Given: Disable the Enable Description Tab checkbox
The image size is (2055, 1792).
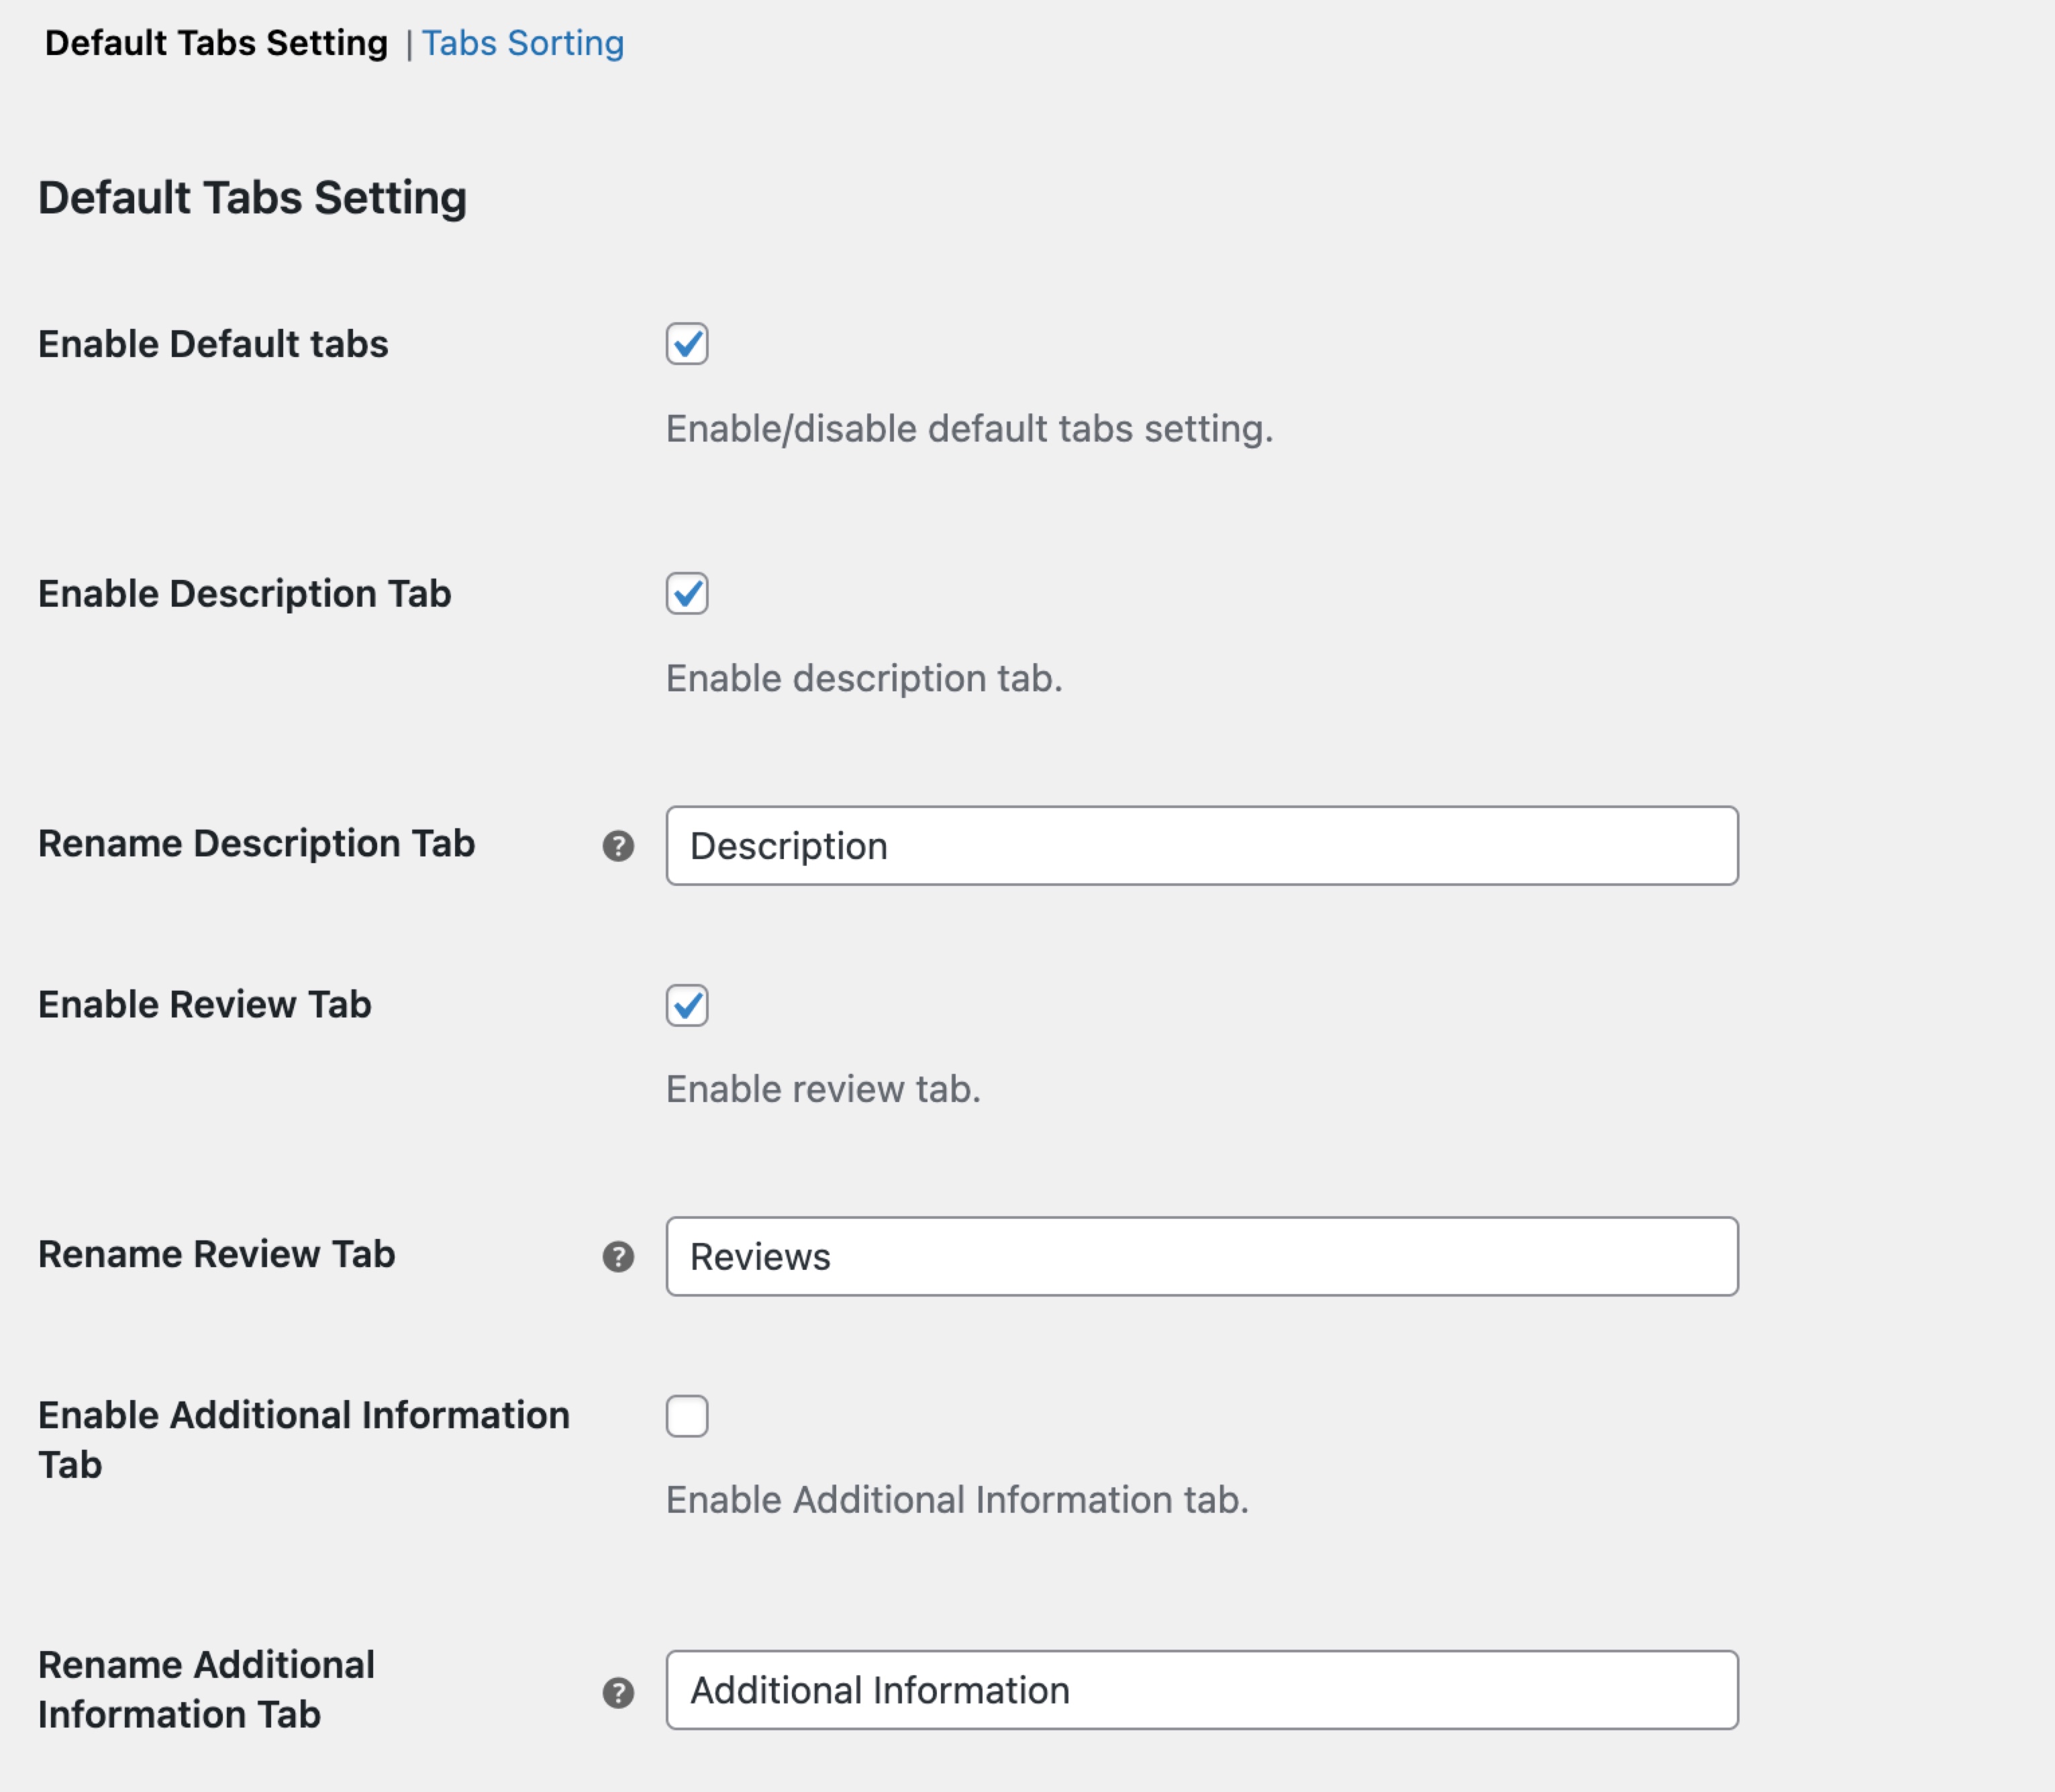Looking at the screenshot, I should click(687, 594).
